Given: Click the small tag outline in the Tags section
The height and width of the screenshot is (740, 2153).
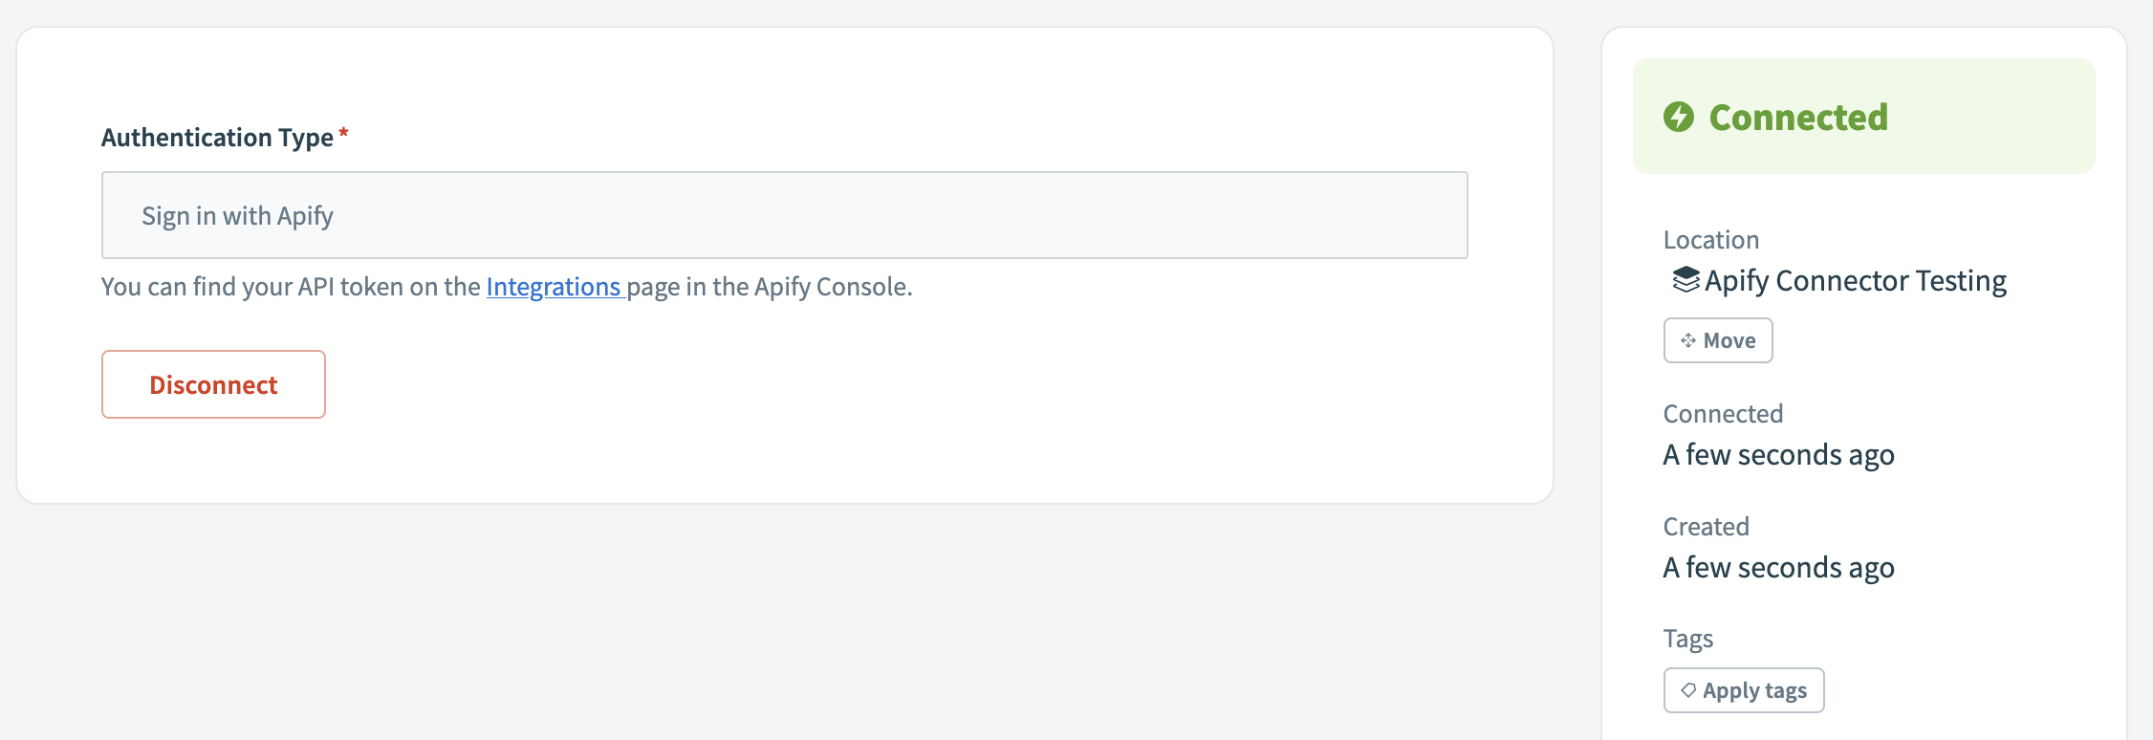Looking at the screenshot, I should 1688,689.
